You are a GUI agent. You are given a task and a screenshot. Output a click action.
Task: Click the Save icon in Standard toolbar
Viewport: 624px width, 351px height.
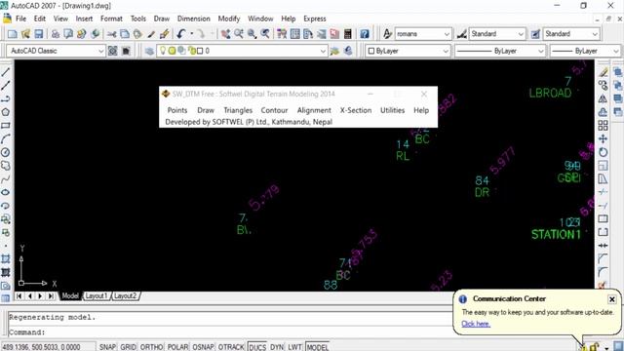tap(39, 34)
